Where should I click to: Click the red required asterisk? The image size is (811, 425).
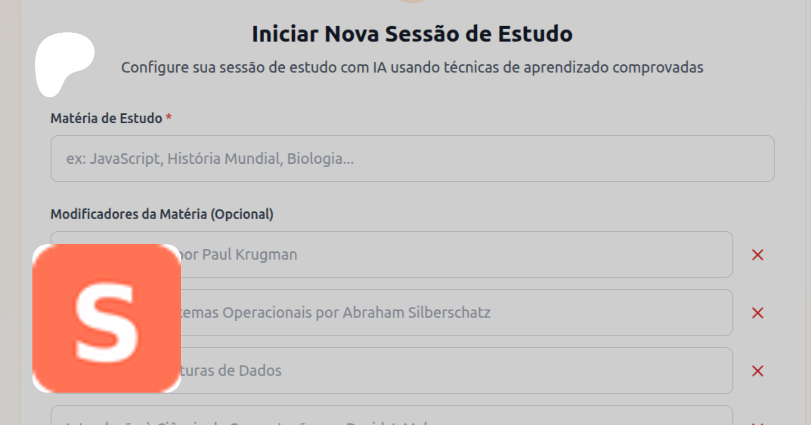(x=169, y=117)
